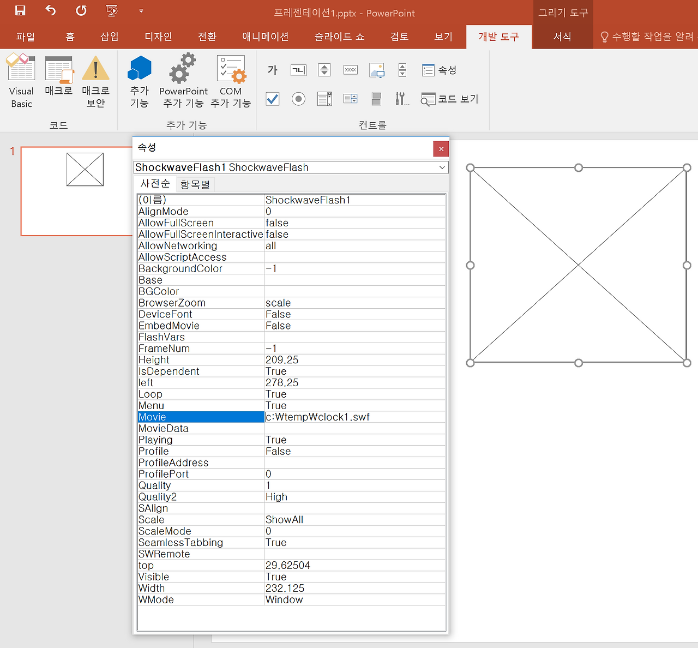The height and width of the screenshot is (648, 698).
Task: Select the 'Loop' property row
Action: [x=291, y=394]
